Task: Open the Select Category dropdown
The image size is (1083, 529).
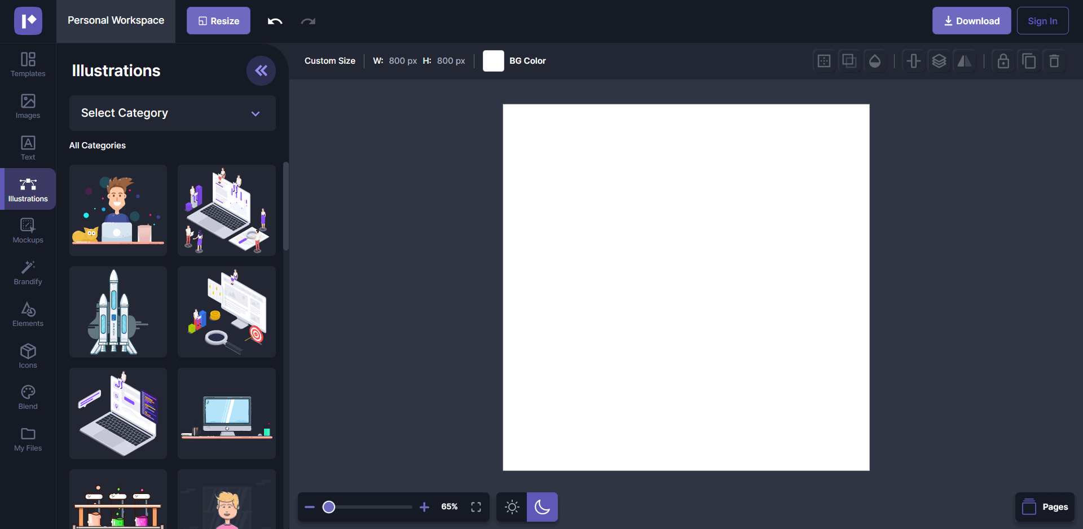Action: [x=172, y=113]
